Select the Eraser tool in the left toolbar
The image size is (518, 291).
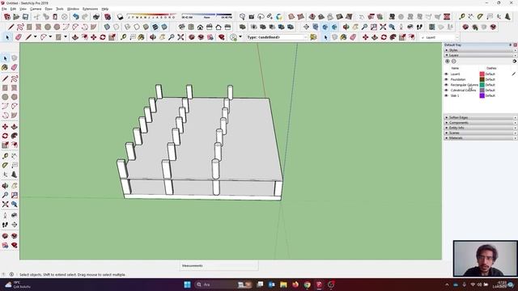pyautogui.click(x=14, y=68)
